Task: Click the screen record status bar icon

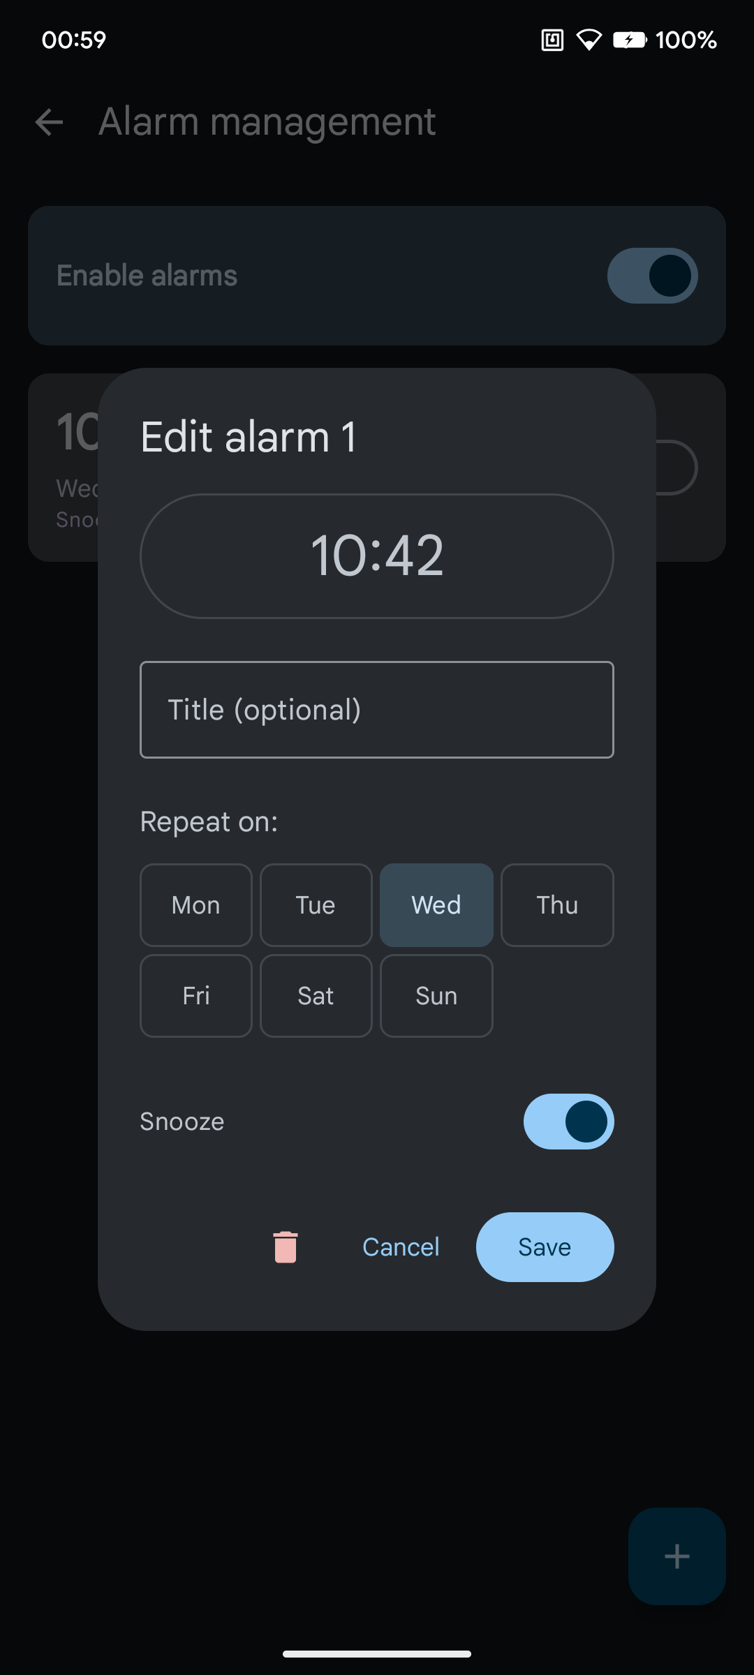Action: [551, 40]
